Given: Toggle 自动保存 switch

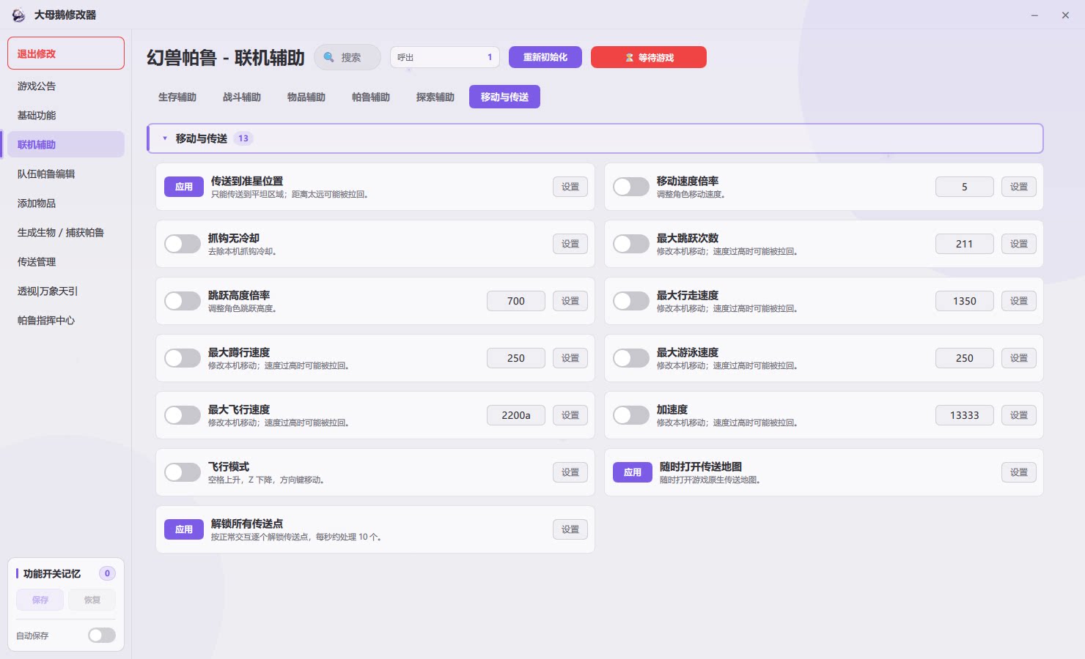Looking at the screenshot, I should point(102,636).
